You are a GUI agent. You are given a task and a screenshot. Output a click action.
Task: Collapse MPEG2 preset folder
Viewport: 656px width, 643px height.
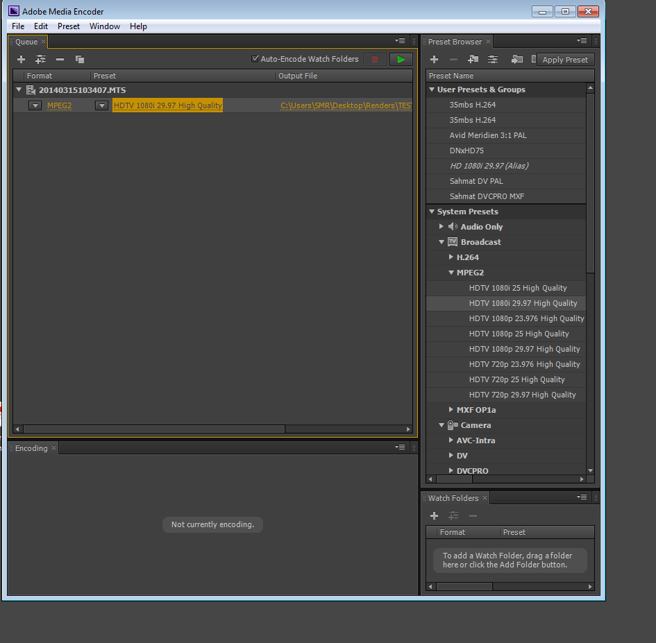(x=451, y=272)
